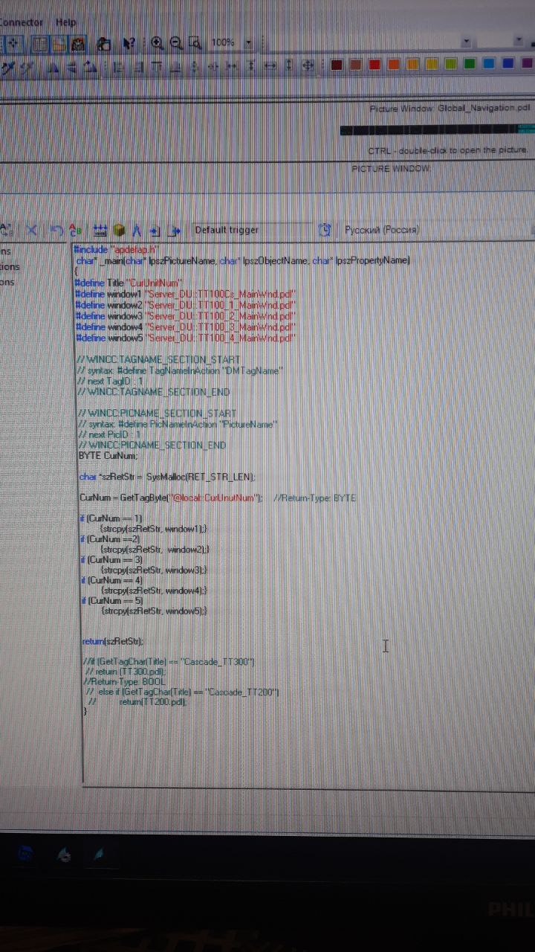This screenshot has width=535, height=952.
Task: Click the #define window5 code line
Action: [187, 338]
